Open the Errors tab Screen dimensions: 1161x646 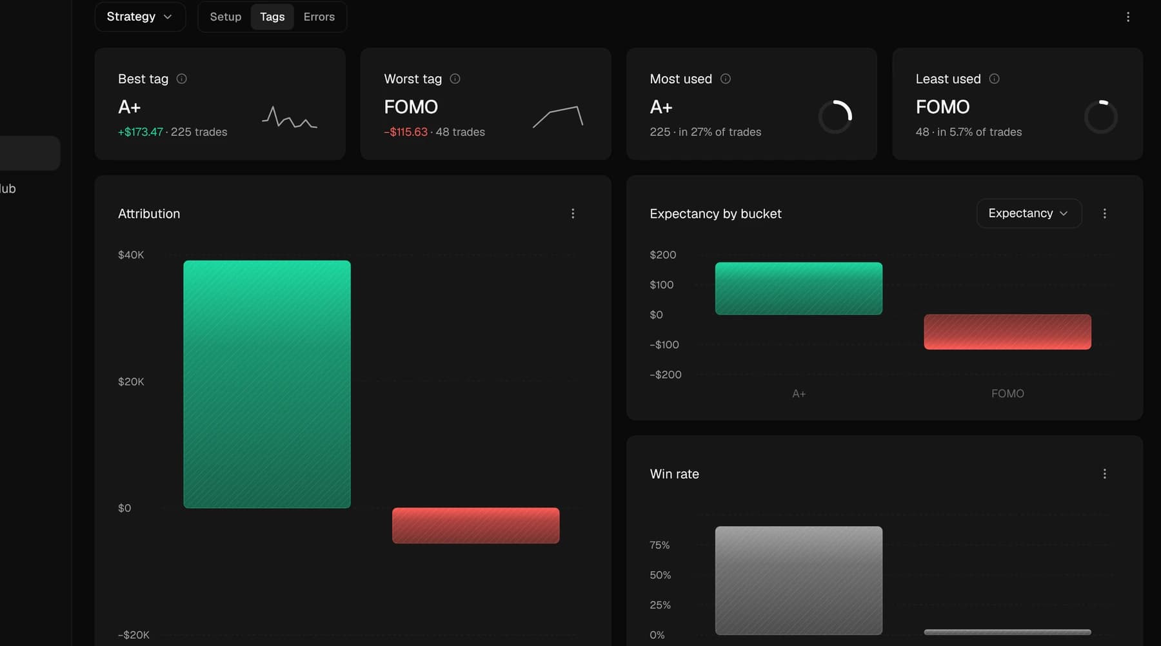click(x=319, y=17)
